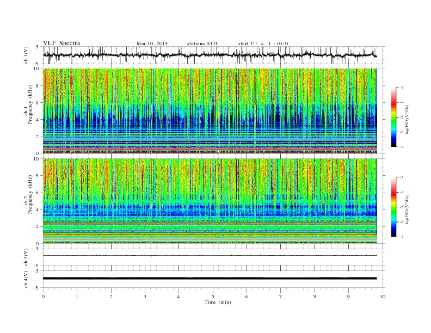Click the upper PSD color bar
Image resolution: width=431 pixels, height=333 pixels.
(x=394, y=118)
